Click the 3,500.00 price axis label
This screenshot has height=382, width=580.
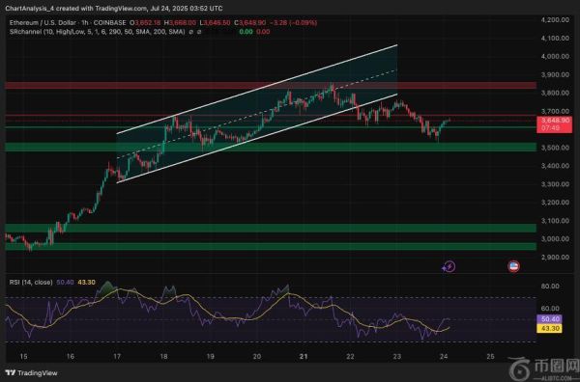point(555,148)
